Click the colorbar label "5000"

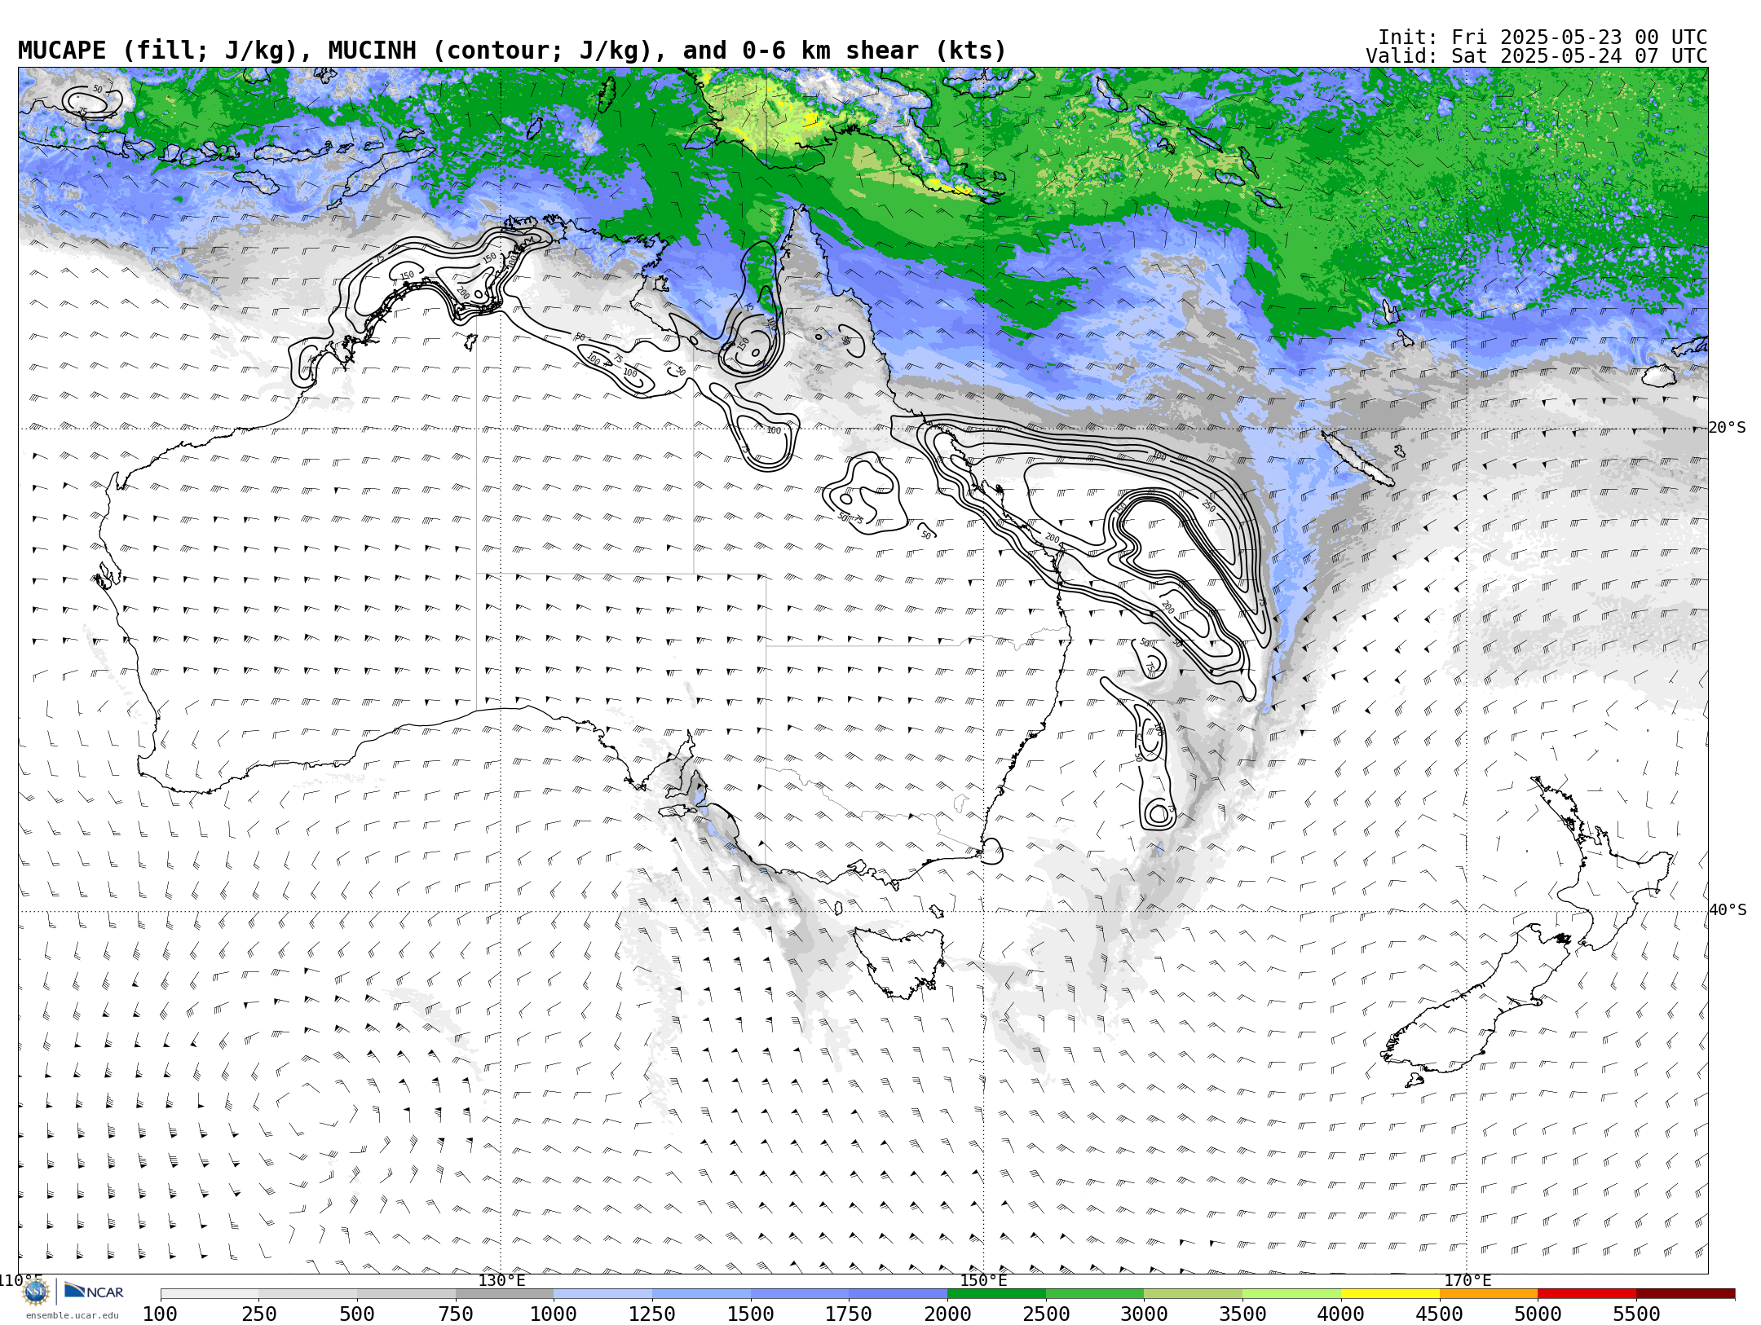(x=1538, y=1314)
